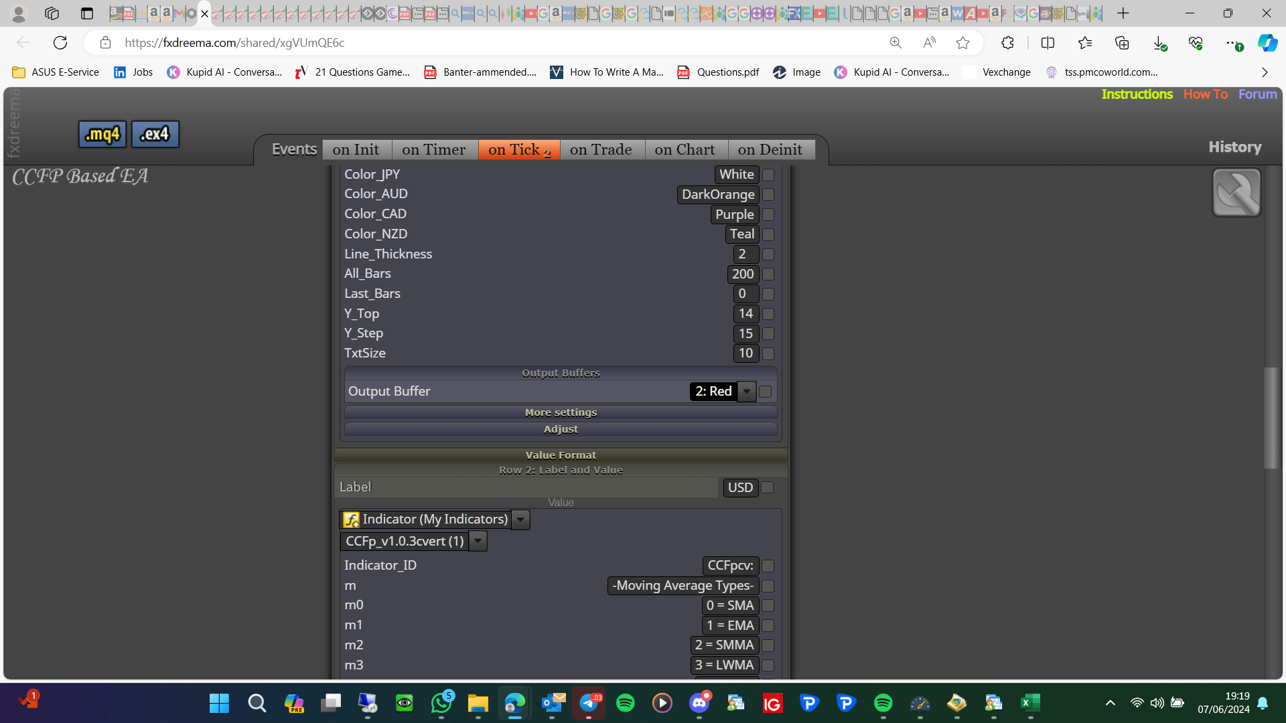Tick the Color_JPY checkbox
1286x723 pixels.
[768, 175]
